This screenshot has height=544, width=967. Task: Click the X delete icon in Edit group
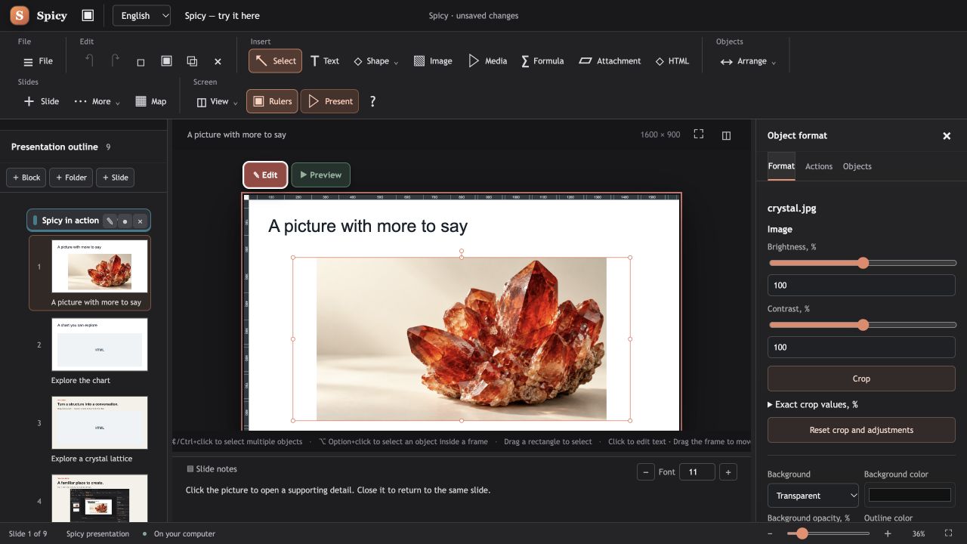(x=218, y=61)
